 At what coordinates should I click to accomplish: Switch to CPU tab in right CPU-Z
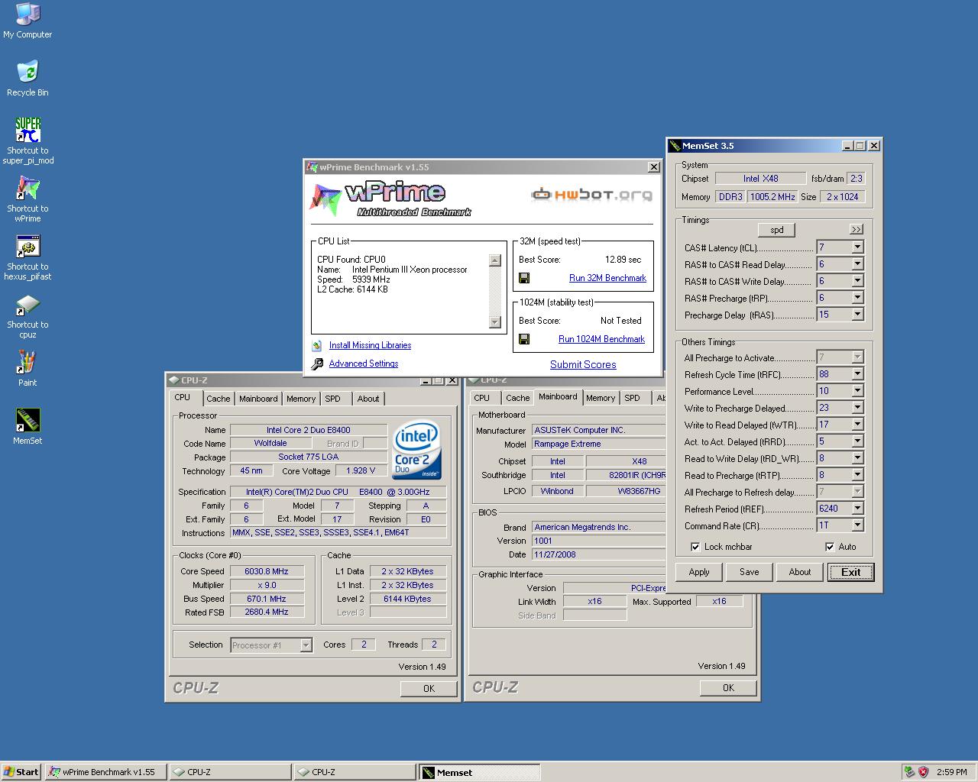482,398
